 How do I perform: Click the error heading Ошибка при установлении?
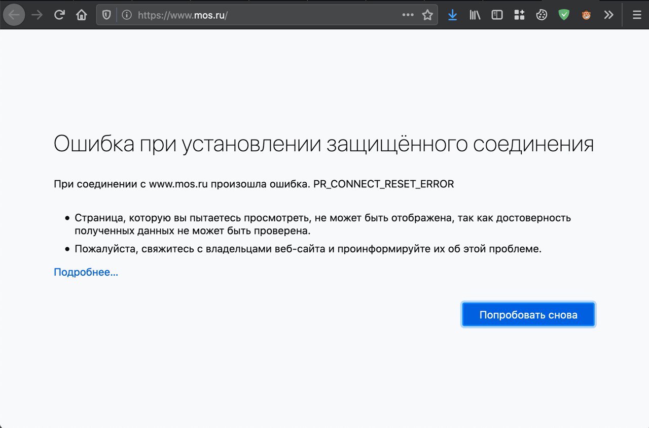(x=323, y=144)
